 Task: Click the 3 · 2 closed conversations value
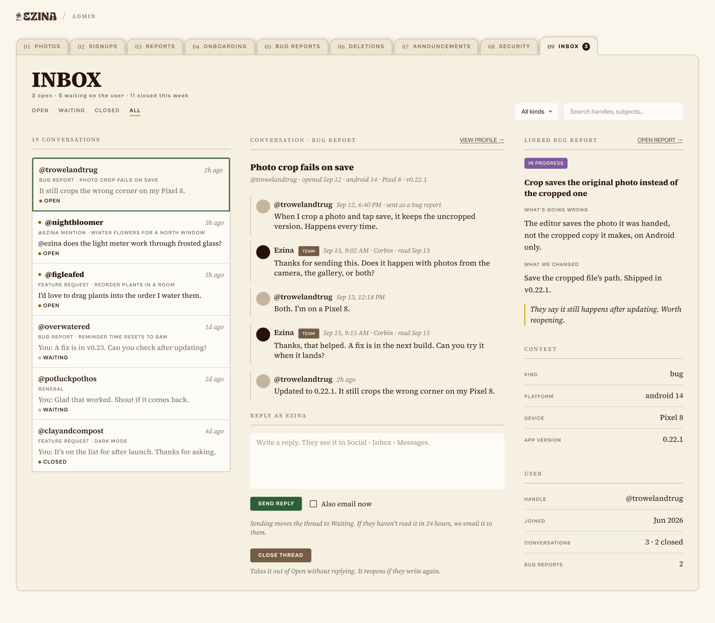pos(664,542)
